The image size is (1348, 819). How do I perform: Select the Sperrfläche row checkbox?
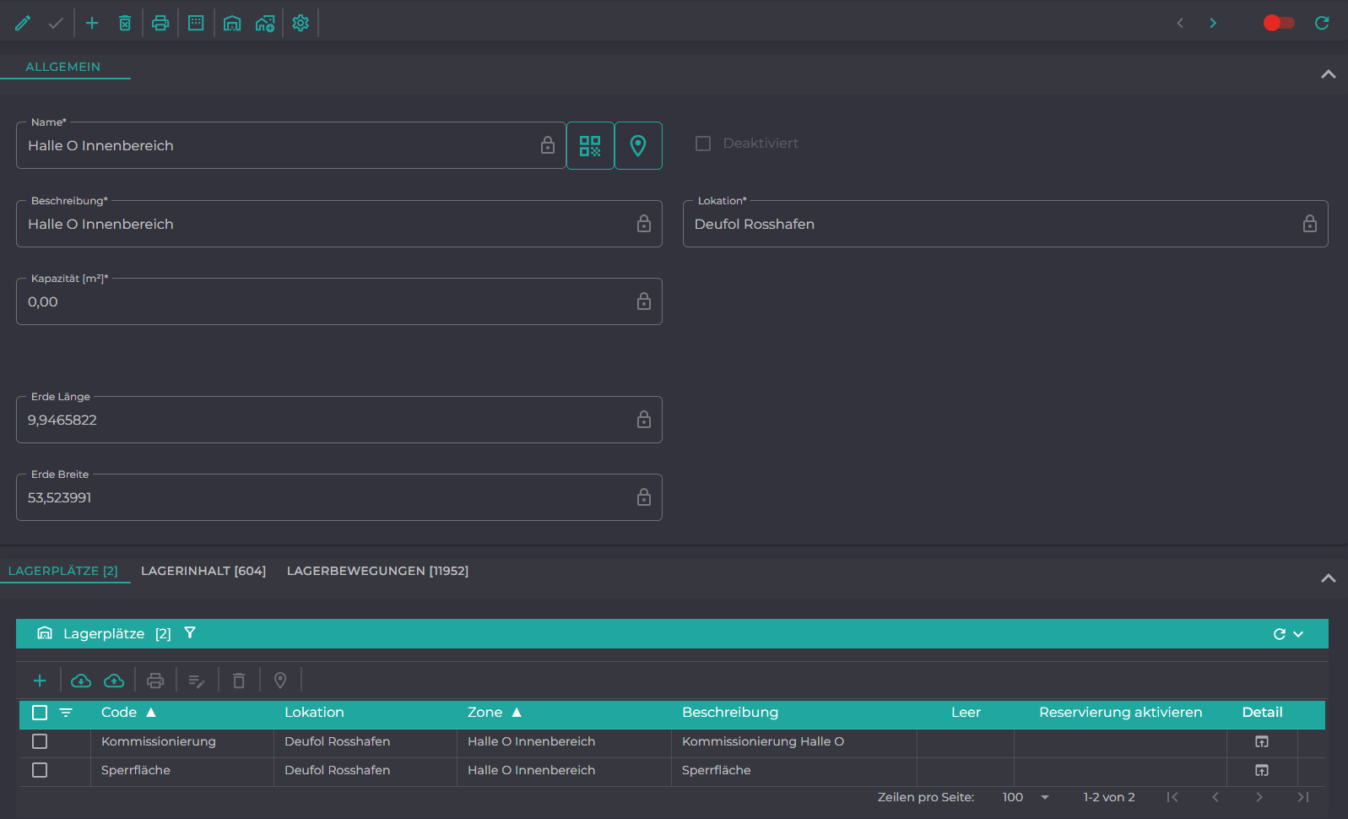[40, 770]
